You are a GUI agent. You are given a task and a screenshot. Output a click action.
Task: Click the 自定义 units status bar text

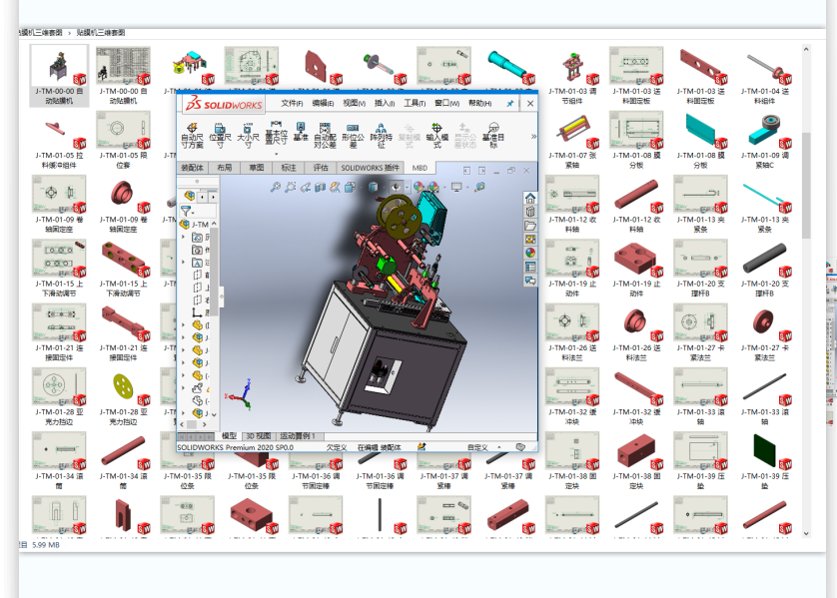click(x=477, y=447)
